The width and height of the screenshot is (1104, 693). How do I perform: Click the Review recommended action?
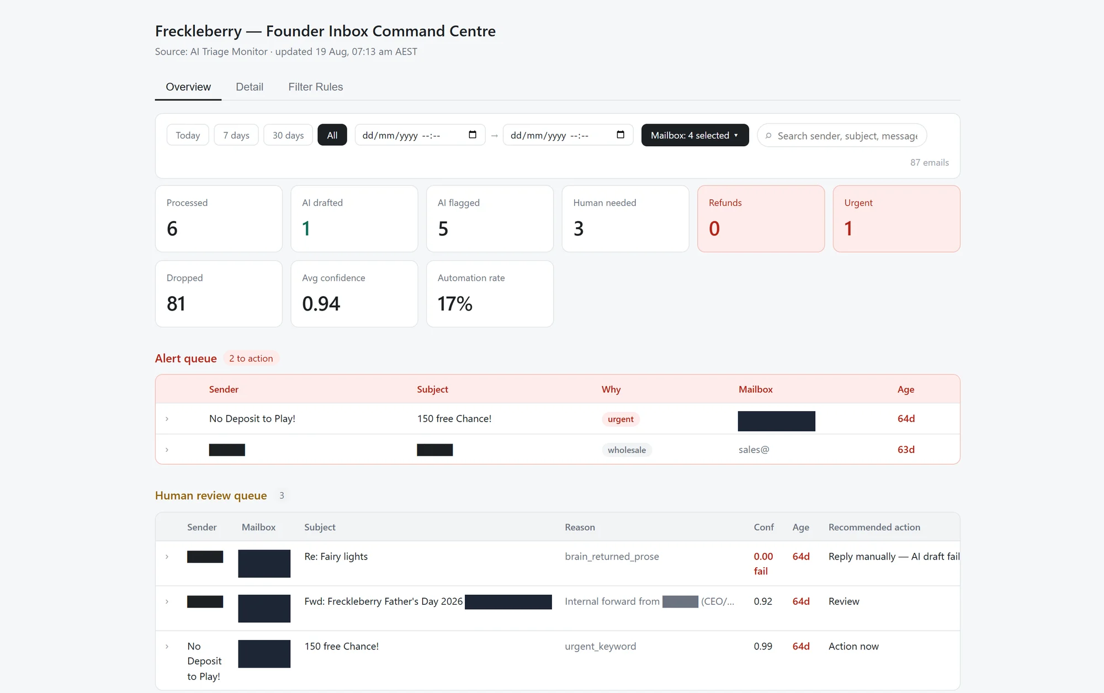(843, 601)
